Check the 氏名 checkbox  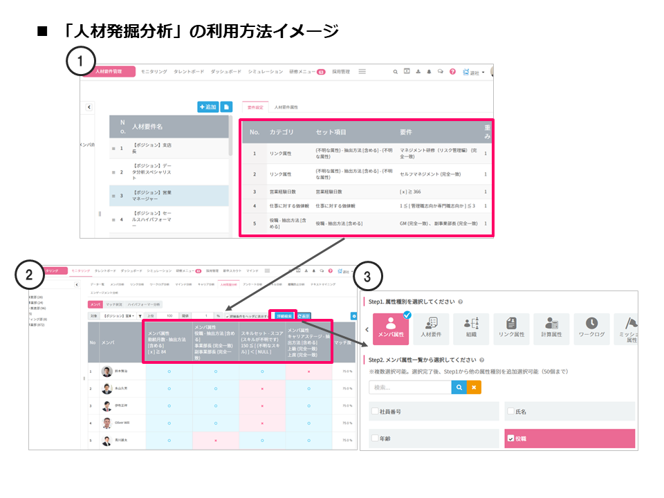(x=510, y=411)
